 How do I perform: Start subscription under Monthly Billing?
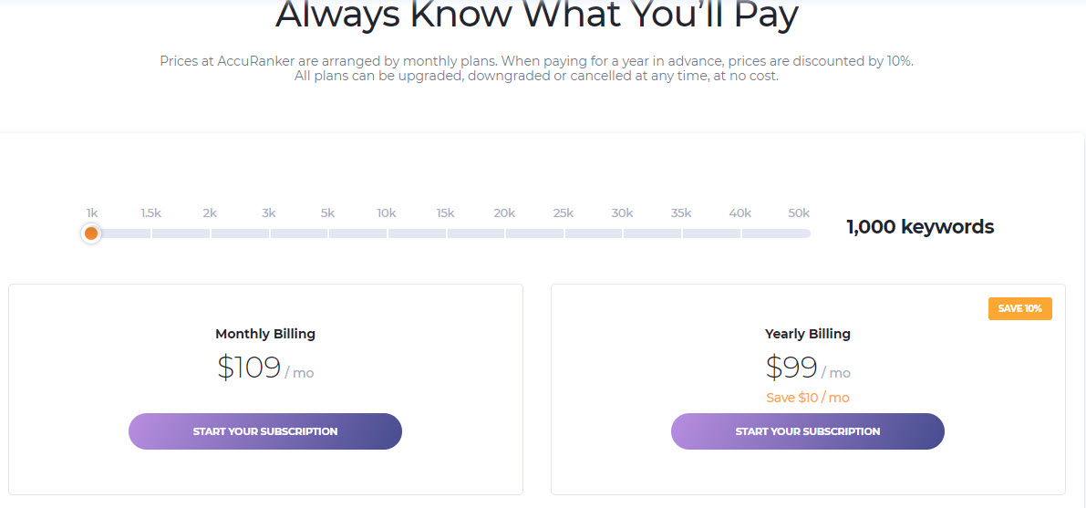coord(265,431)
